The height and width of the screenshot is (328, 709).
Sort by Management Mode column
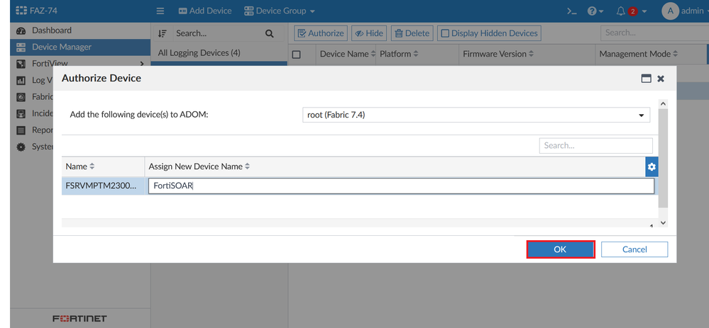click(639, 54)
